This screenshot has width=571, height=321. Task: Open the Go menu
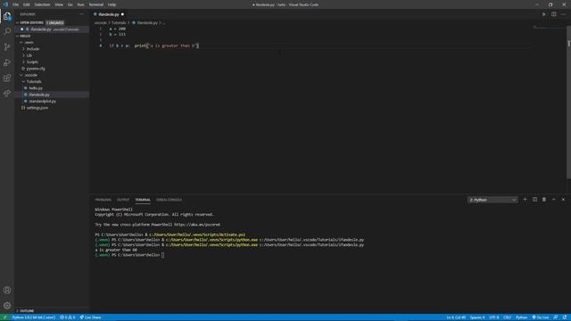pyautogui.click(x=70, y=4)
